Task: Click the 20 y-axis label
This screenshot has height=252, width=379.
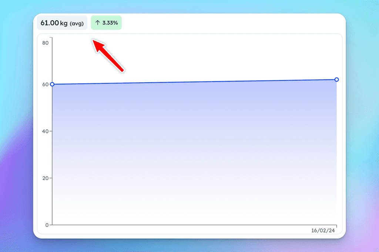Action: click(x=45, y=178)
